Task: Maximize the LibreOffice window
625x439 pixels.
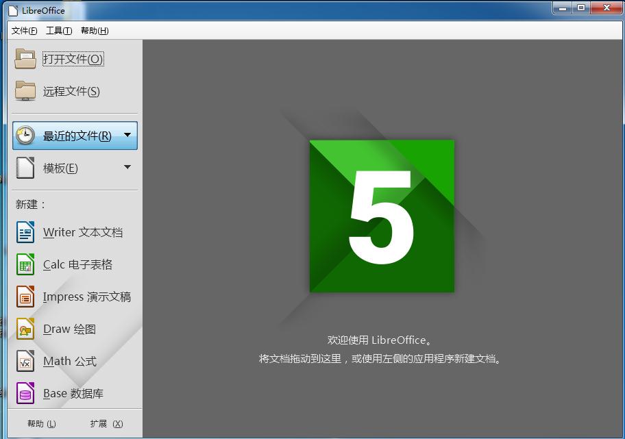Action: [x=582, y=8]
